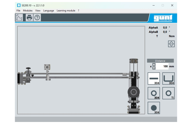The height and width of the screenshot is (124, 192).
Task: Click the AlphaA label
Action: 153,28
